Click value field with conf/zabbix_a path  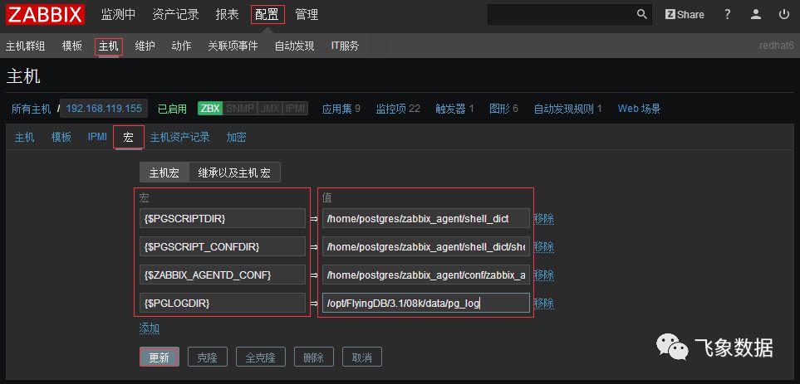tap(426, 275)
